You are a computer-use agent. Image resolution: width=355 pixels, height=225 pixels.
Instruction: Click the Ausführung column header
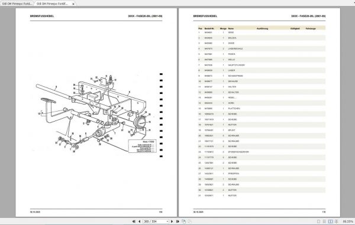coord(262,28)
